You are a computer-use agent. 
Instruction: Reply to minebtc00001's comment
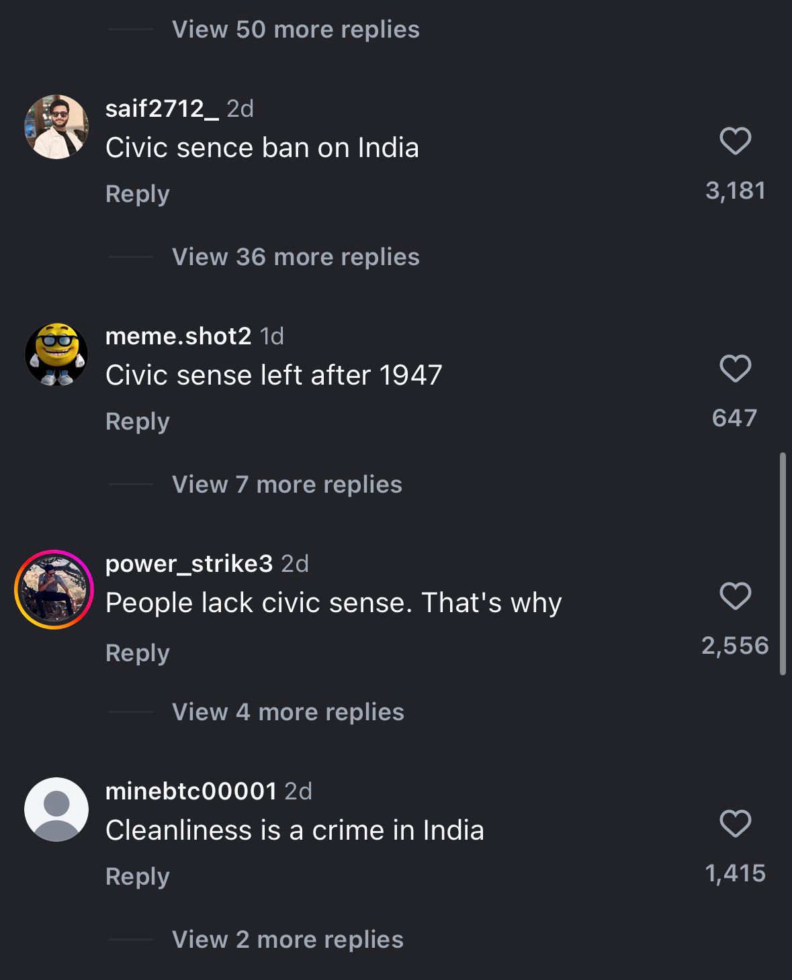coord(138,877)
